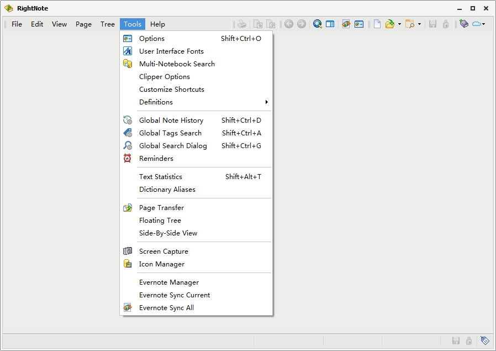Viewport: 496px width, 351px height.
Task: Expand the folder search dropdown arrow
Action: [x=419, y=24]
